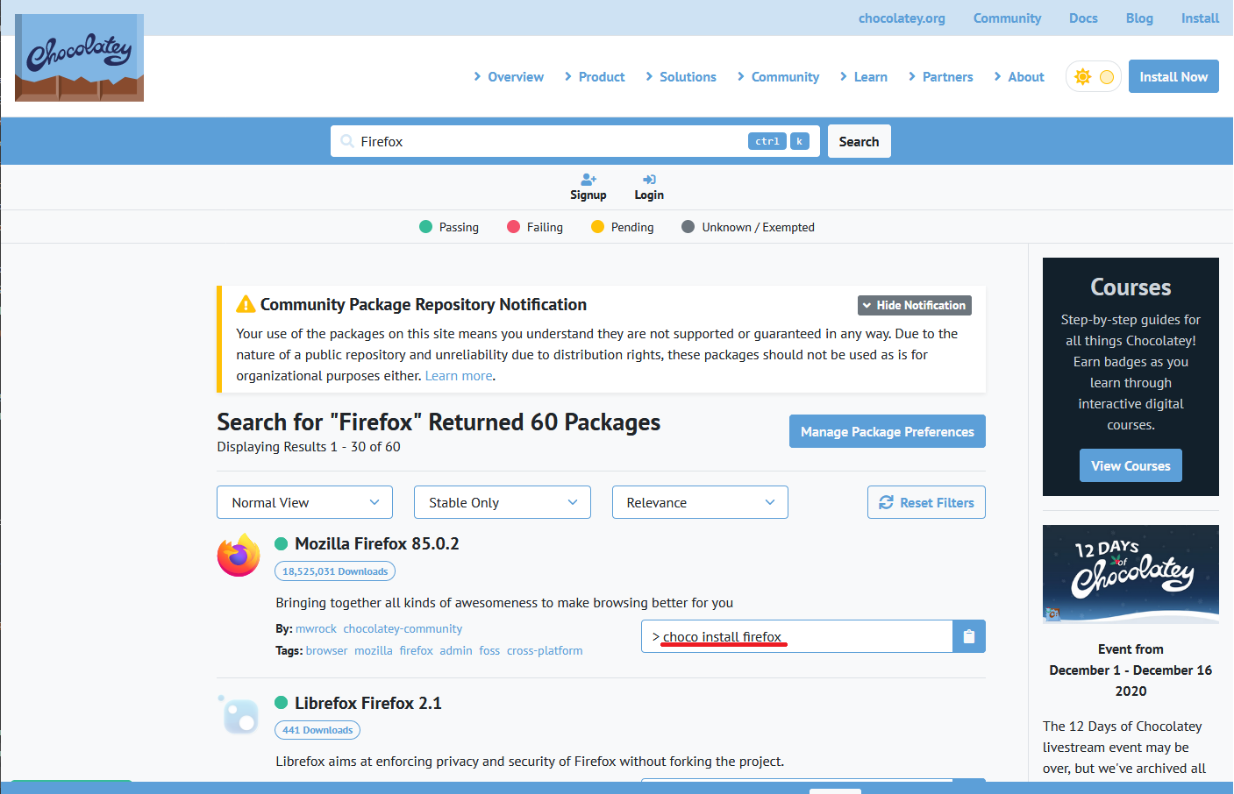Click the Mozilla Firefox passing status dot
1234x794 pixels.
tap(282, 544)
